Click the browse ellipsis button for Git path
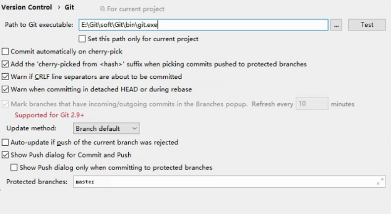 [336, 25]
